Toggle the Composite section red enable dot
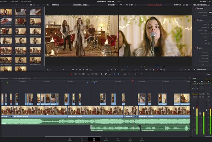 195,8
